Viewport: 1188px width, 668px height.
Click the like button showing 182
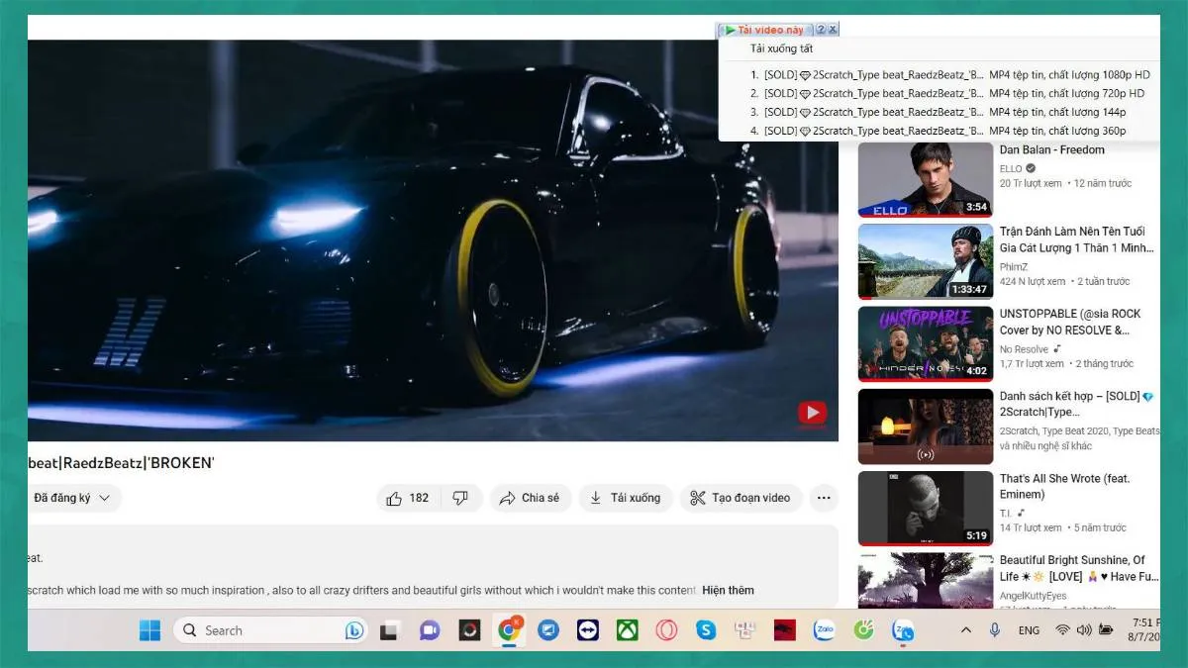click(407, 498)
